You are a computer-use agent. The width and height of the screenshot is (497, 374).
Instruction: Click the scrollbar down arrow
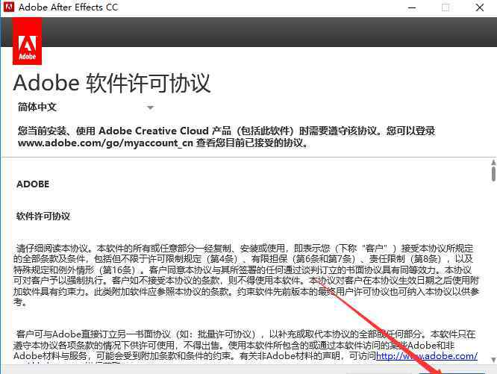click(493, 360)
